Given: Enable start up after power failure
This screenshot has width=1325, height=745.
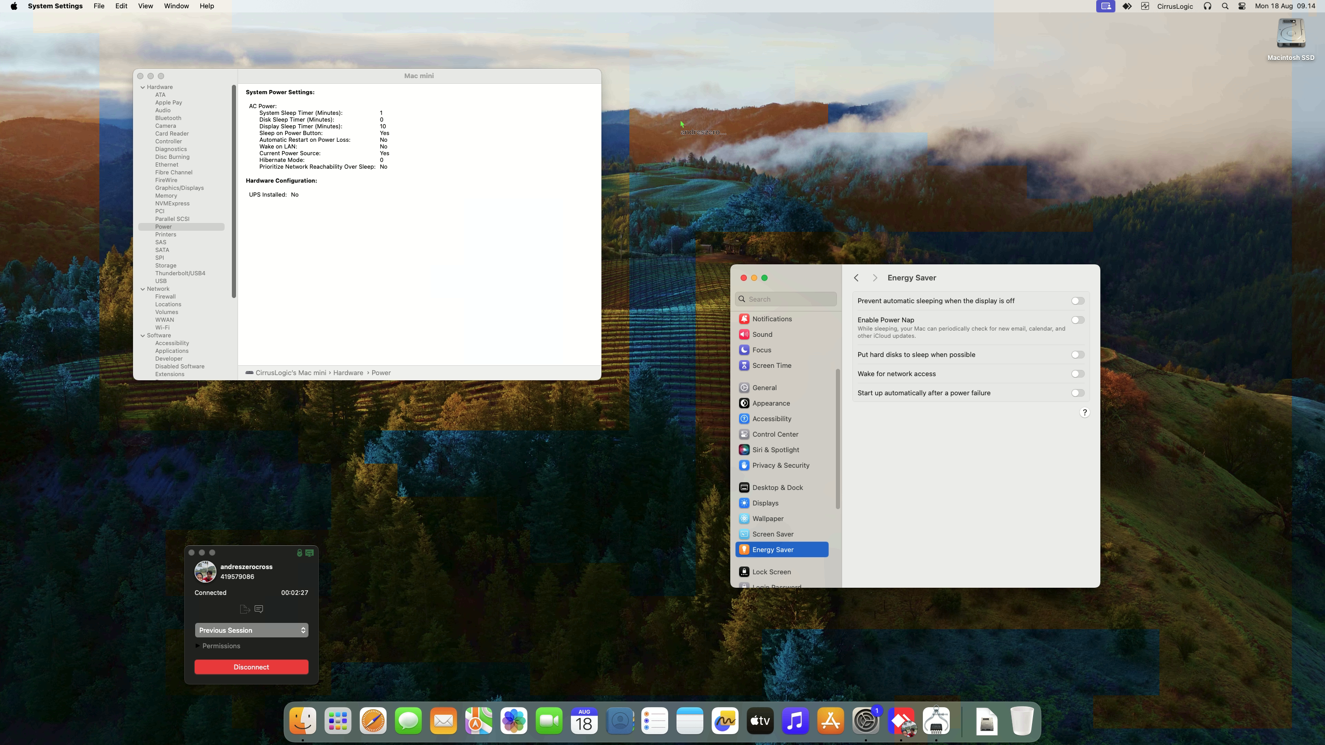Looking at the screenshot, I should 1078,393.
